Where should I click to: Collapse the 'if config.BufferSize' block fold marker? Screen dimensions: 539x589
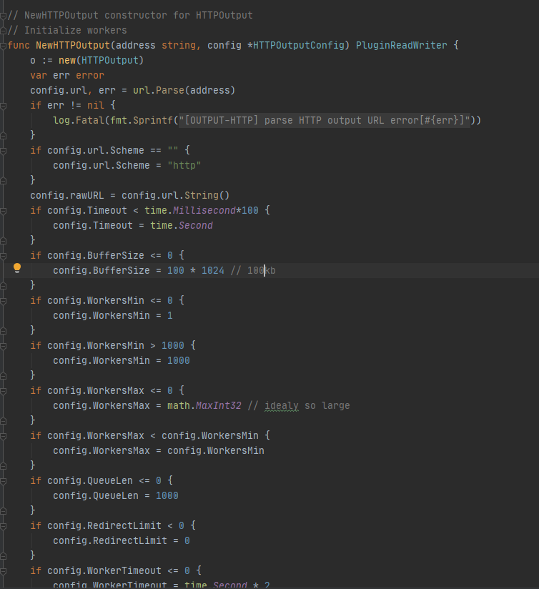click(x=3, y=256)
